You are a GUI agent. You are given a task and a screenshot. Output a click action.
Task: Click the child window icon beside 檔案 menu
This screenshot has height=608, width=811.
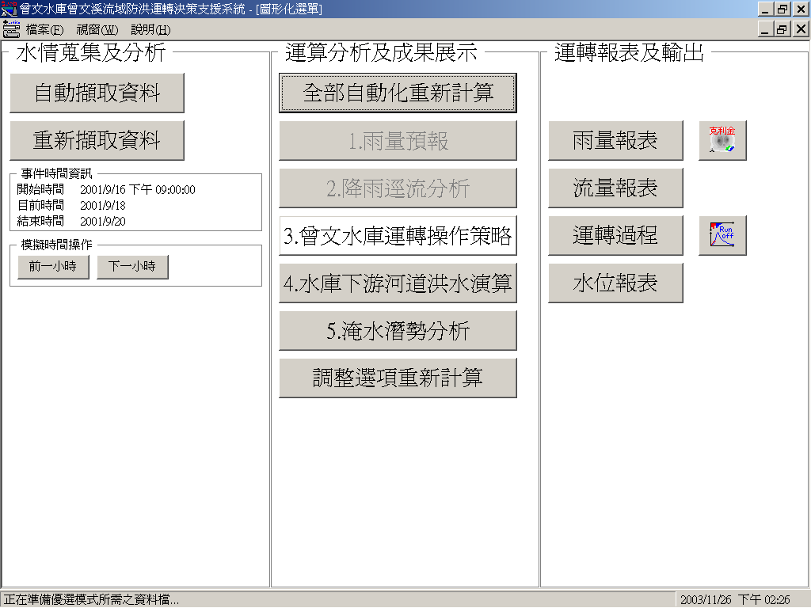coord(11,29)
